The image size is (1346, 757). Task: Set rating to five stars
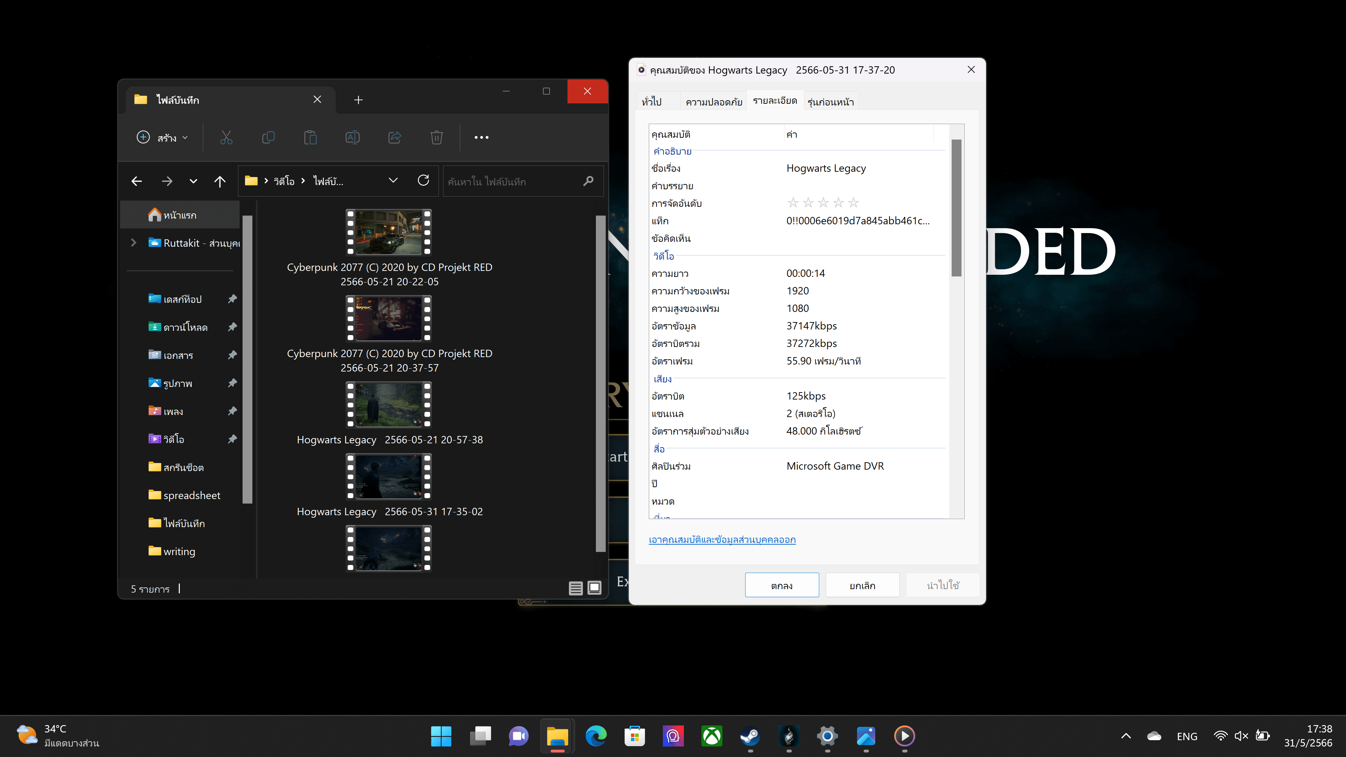coord(853,203)
